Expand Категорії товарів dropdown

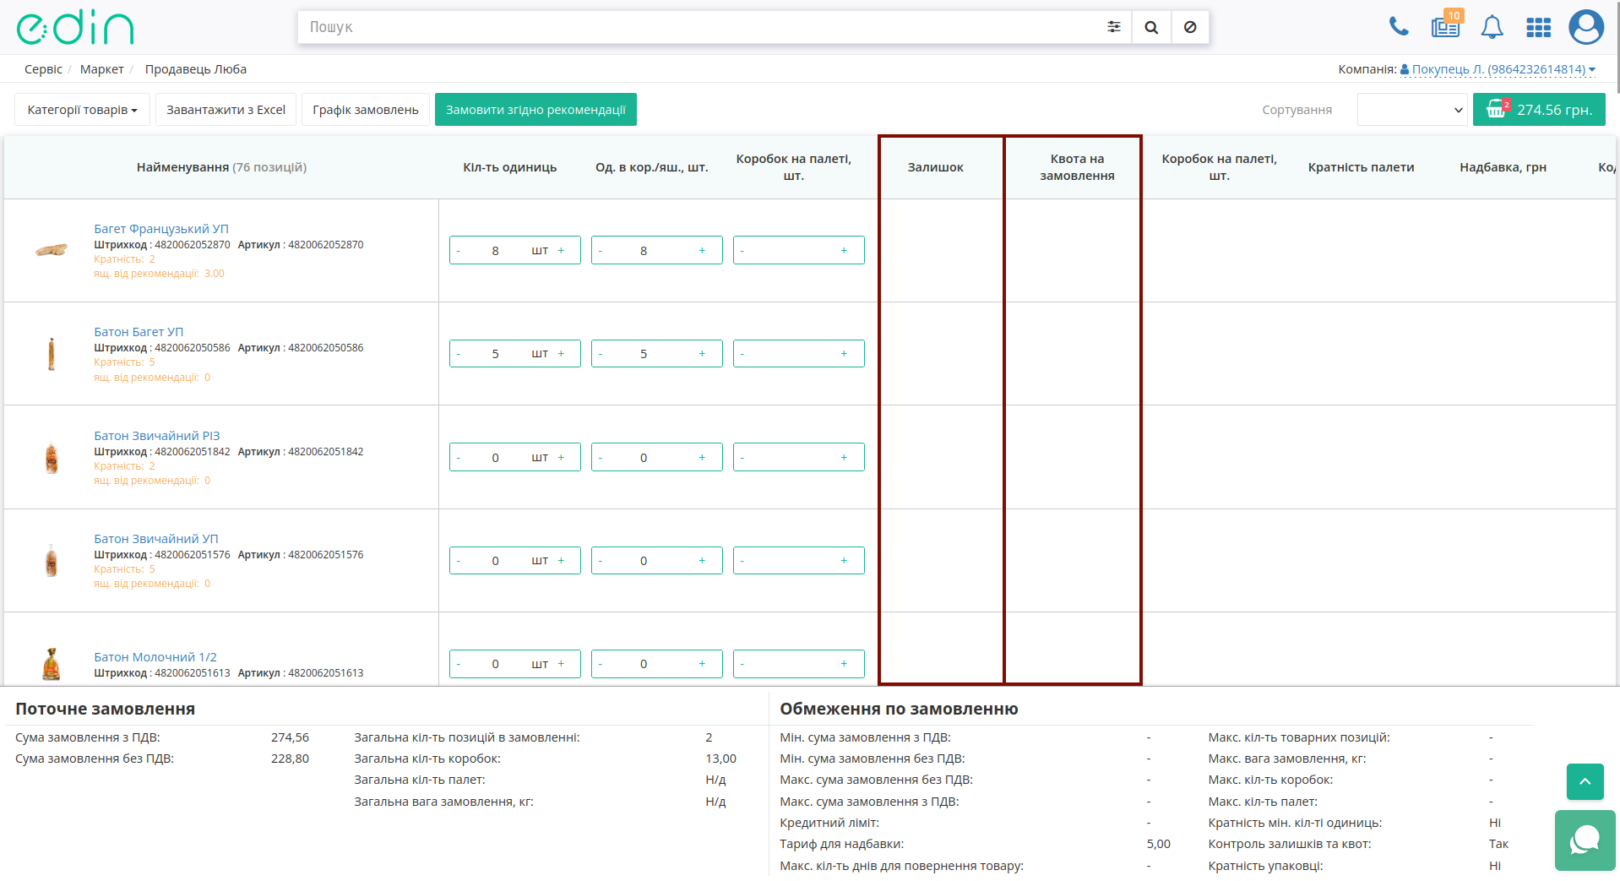[x=82, y=110]
